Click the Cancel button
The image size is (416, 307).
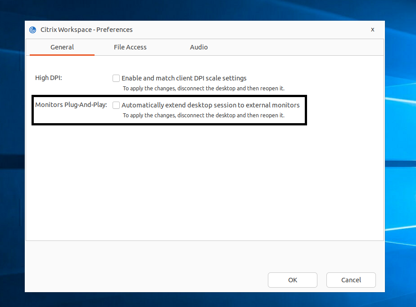click(x=351, y=280)
